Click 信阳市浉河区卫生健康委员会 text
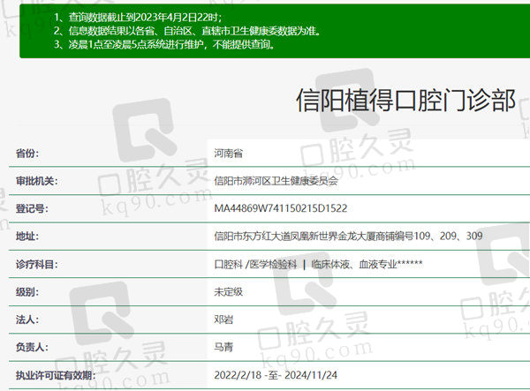The height and width of the screenshot is (391, 530). [276, 181]
